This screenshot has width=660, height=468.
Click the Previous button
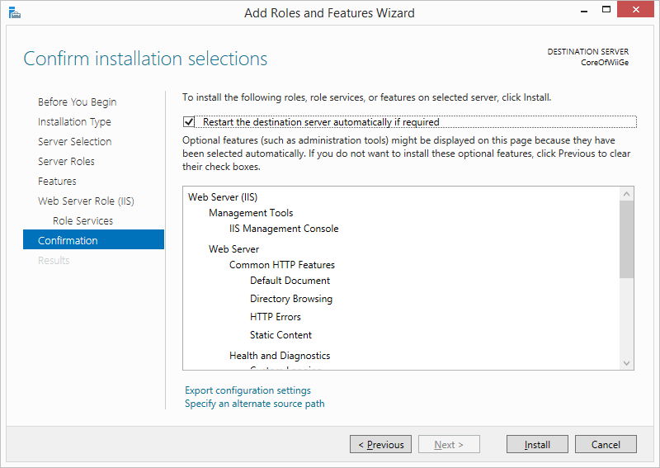click(380, 444)
